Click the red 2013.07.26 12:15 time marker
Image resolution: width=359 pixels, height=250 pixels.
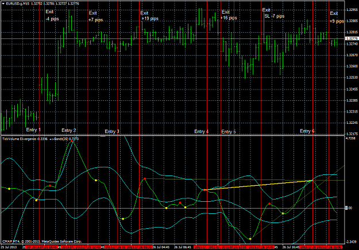tap(234, 247)
